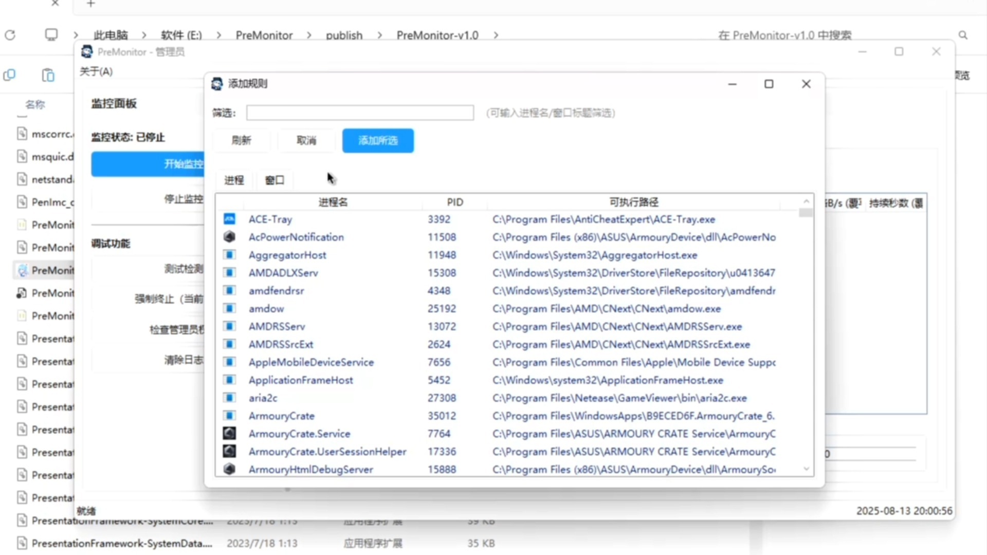Click the Explorer refresh icon

pos(10,35)
